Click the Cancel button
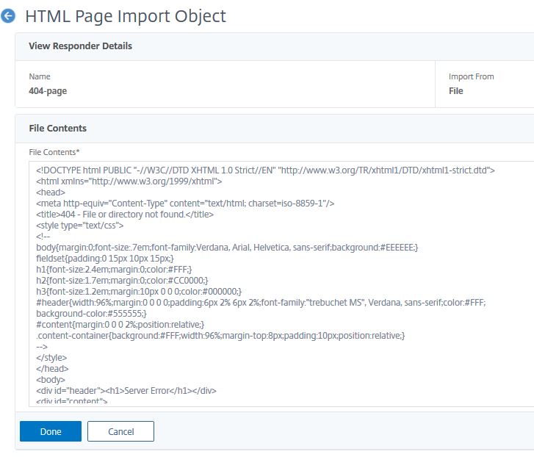Screen dimensions: 534x457 (120, 431)
